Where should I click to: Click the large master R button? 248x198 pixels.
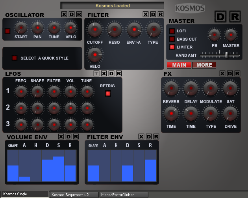pyautogui.click(x=235, y=17)
